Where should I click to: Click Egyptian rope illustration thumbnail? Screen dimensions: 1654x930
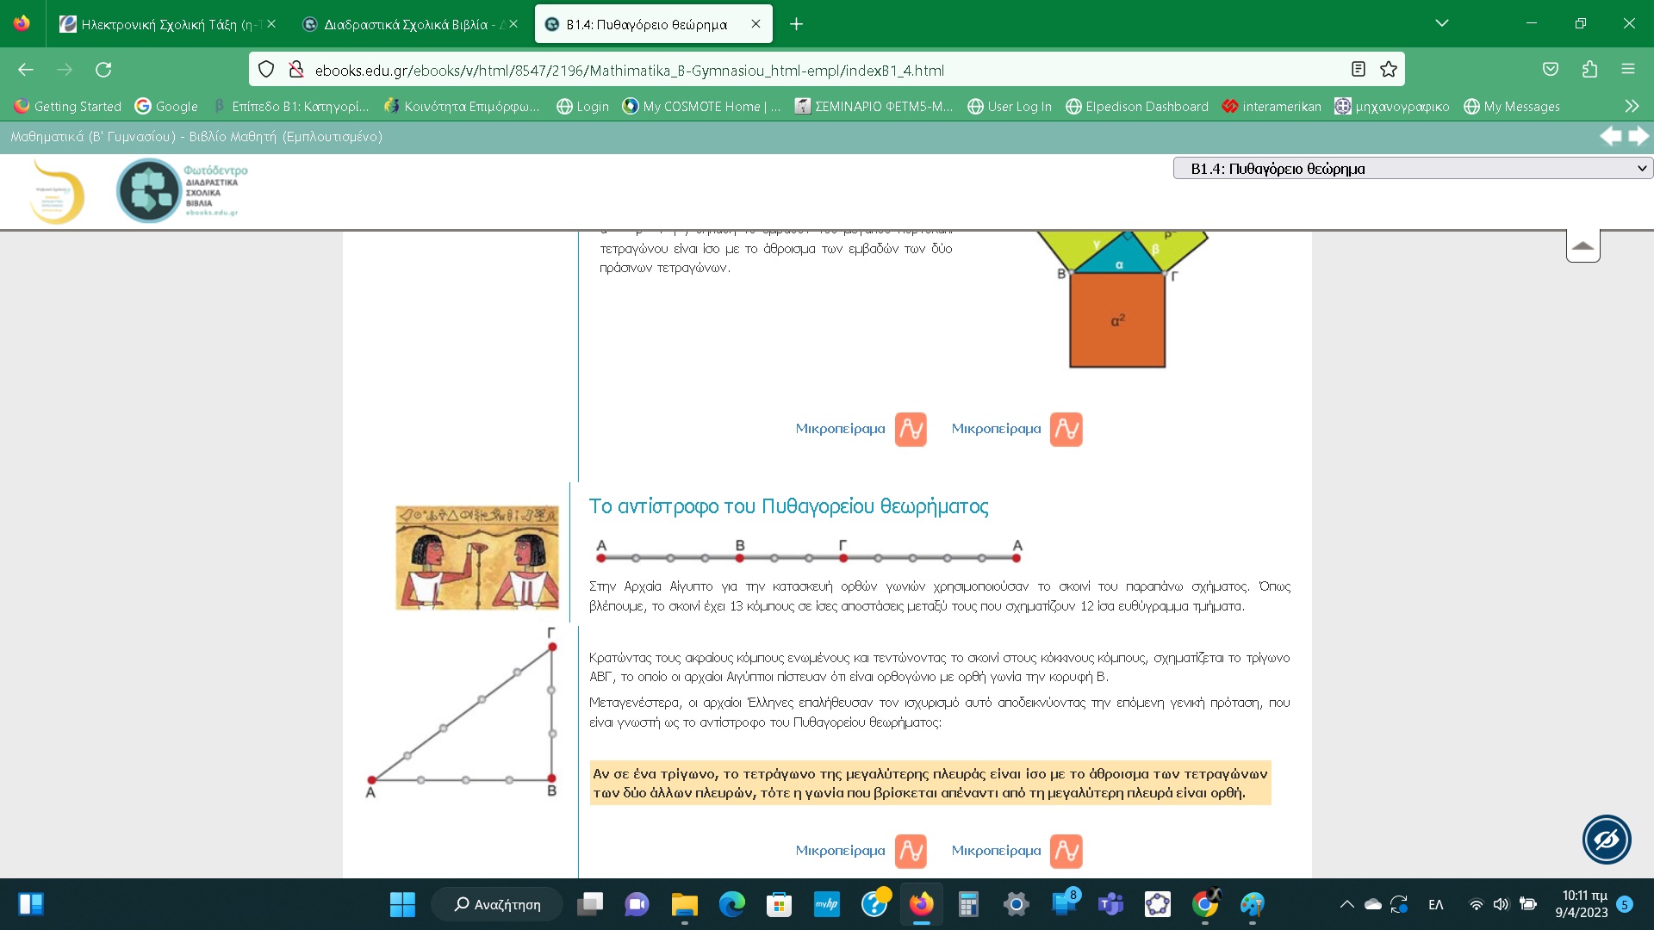(x=477, y=558)
